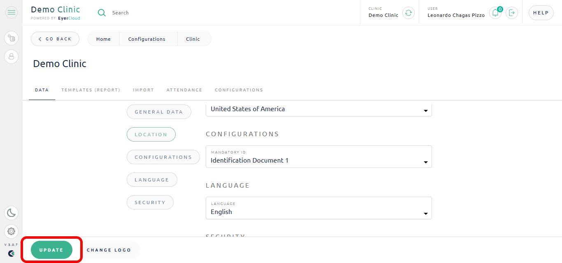Jump to the Security section

click(x=150, y=202)
